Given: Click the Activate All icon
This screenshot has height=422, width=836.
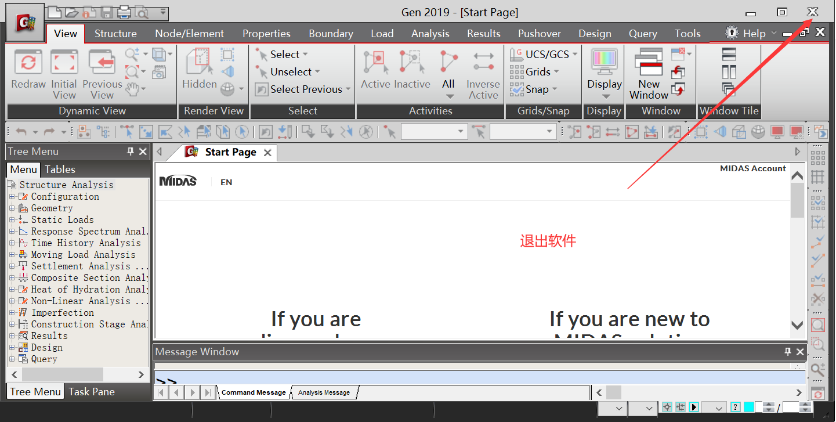Looking at the screenshot, I should (x=448, y=62).
